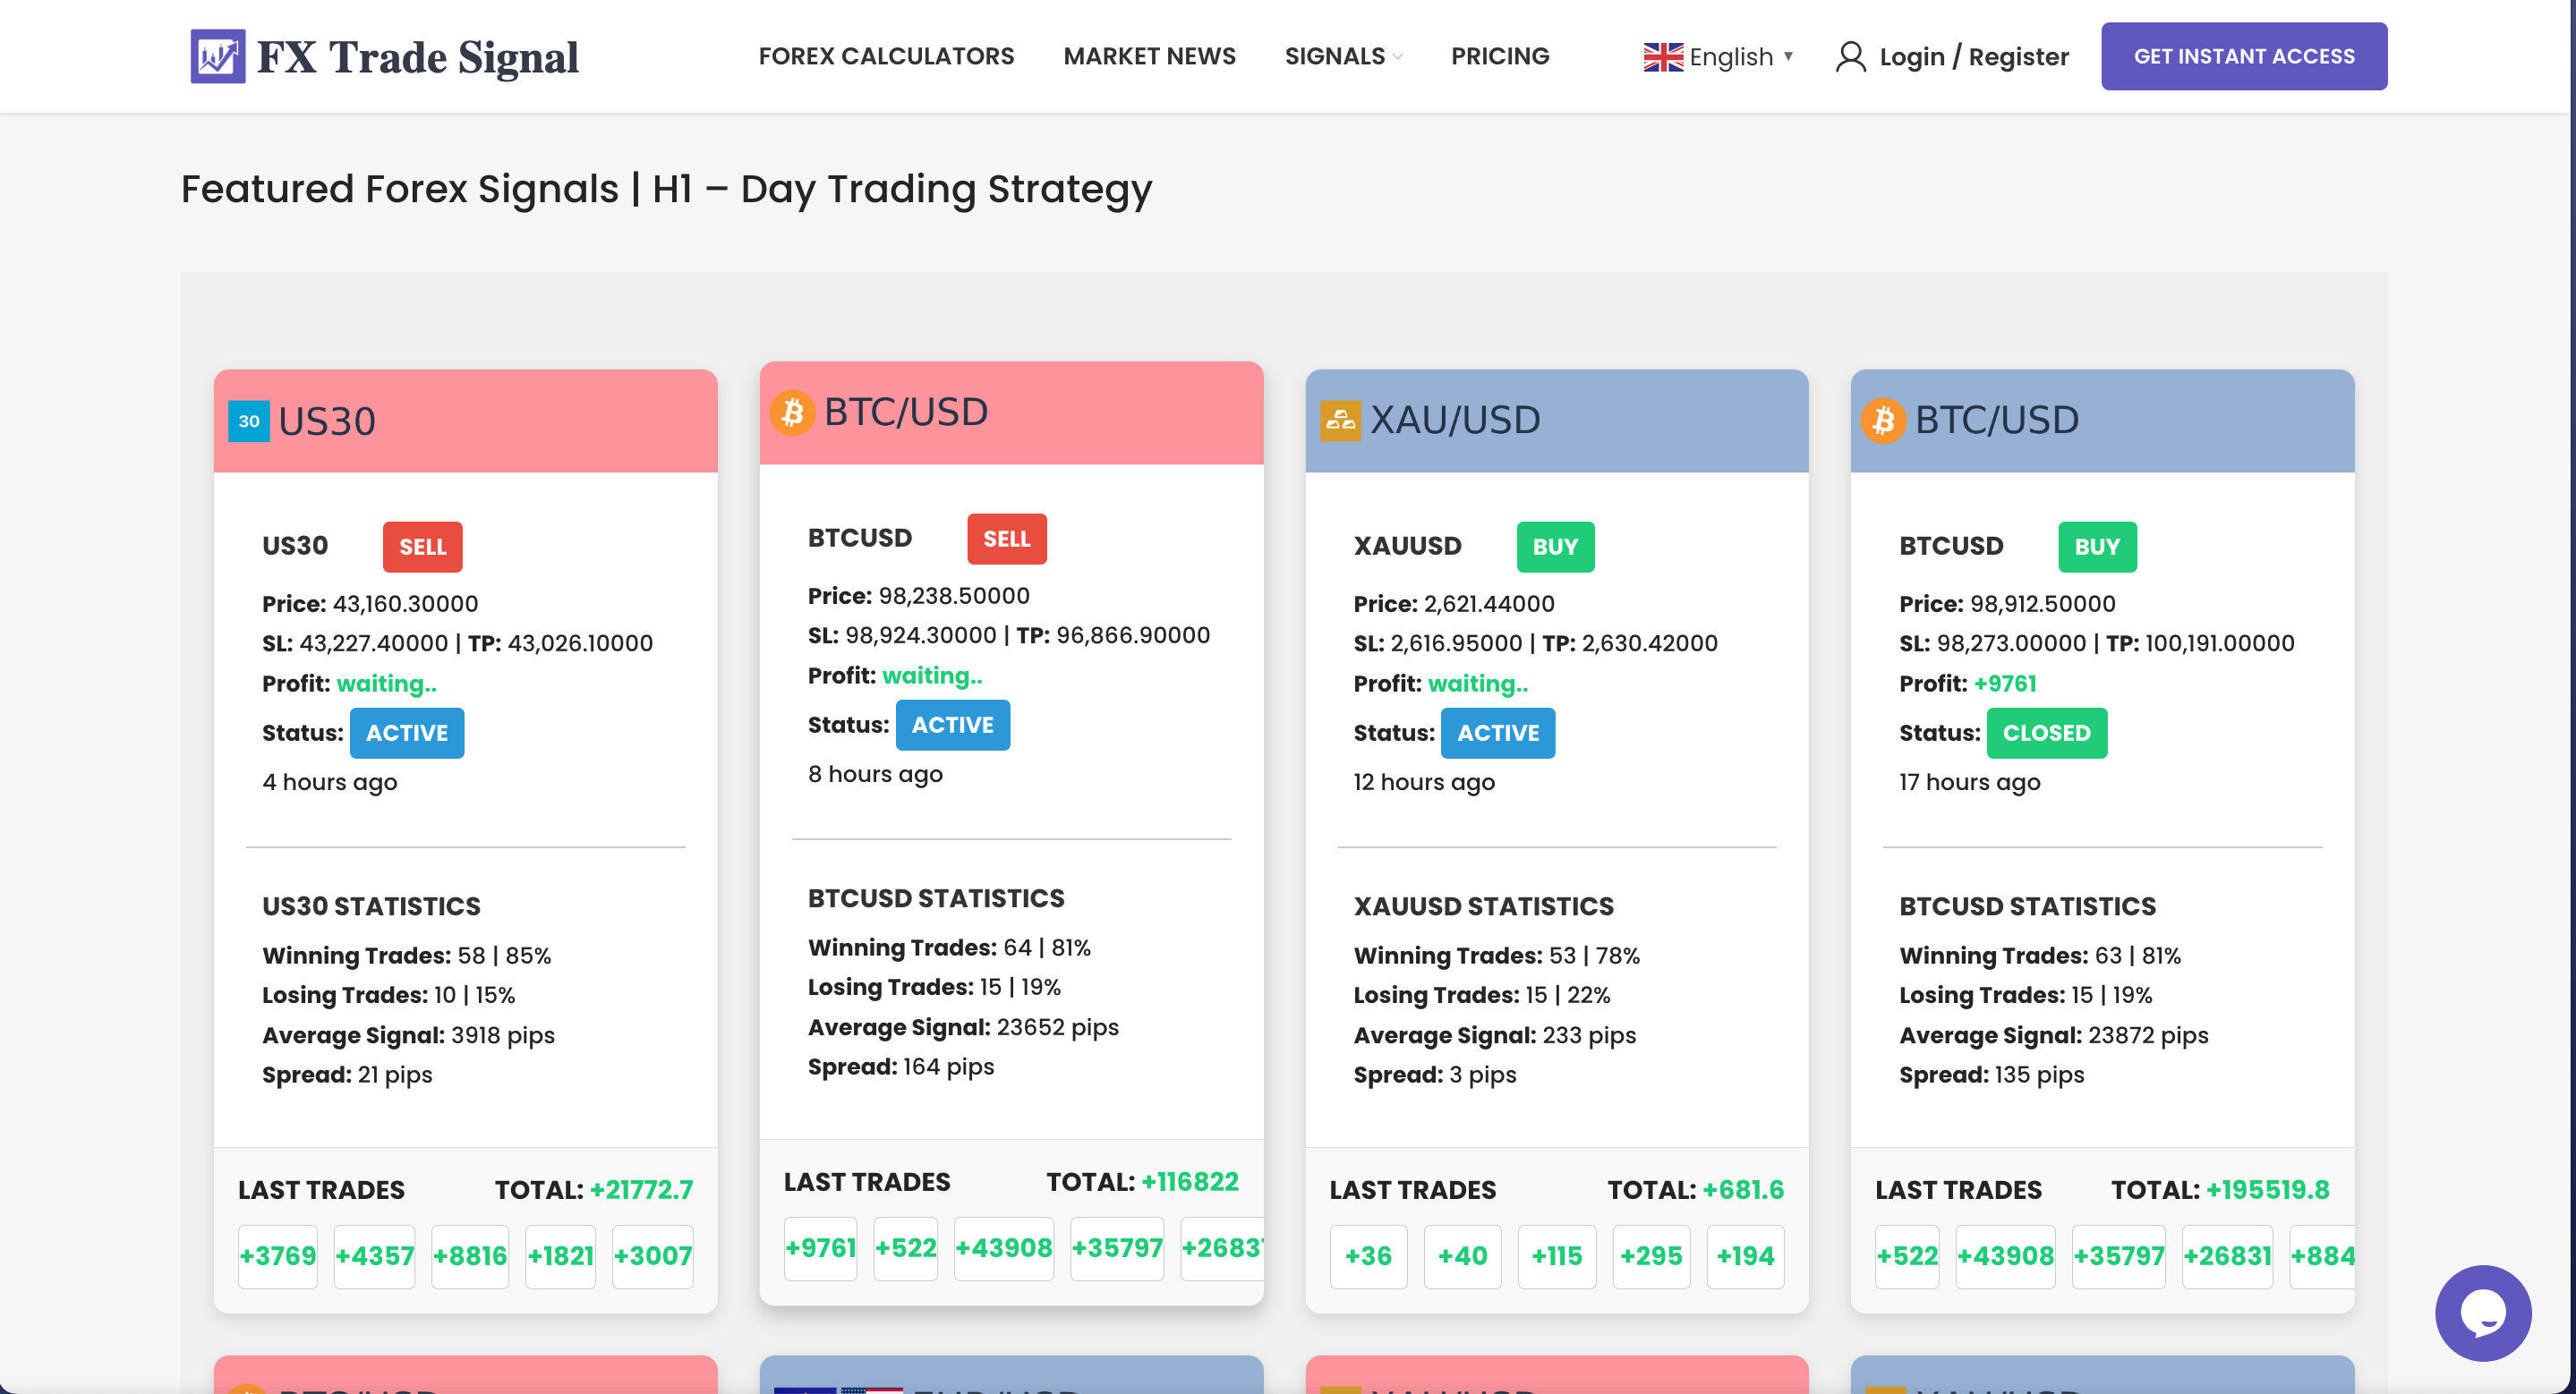Open the PRICING page
This screenshot has width=2576, height=1394.
pos(1499,56)
